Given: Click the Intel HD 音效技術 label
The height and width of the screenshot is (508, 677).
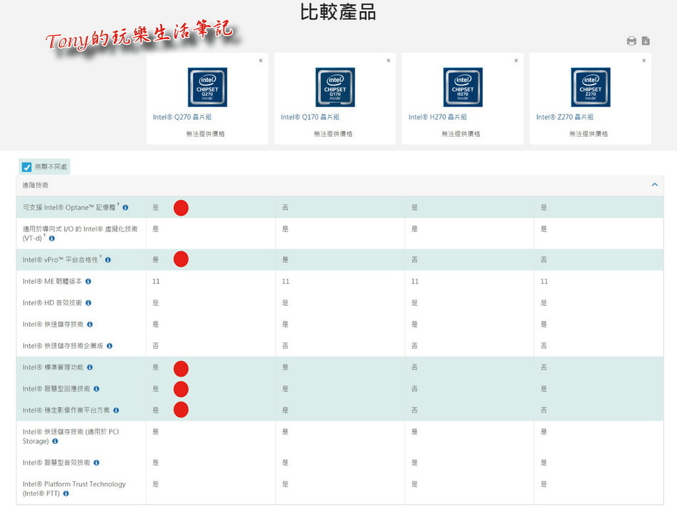Looking at the screenshot, I should tap(52, 303).
